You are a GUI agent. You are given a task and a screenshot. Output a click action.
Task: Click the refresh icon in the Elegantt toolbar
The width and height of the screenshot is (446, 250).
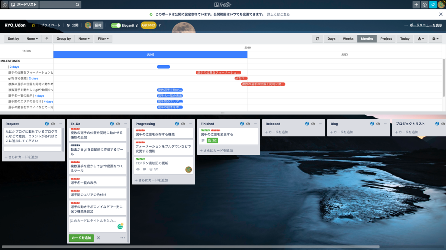[317, 39]
